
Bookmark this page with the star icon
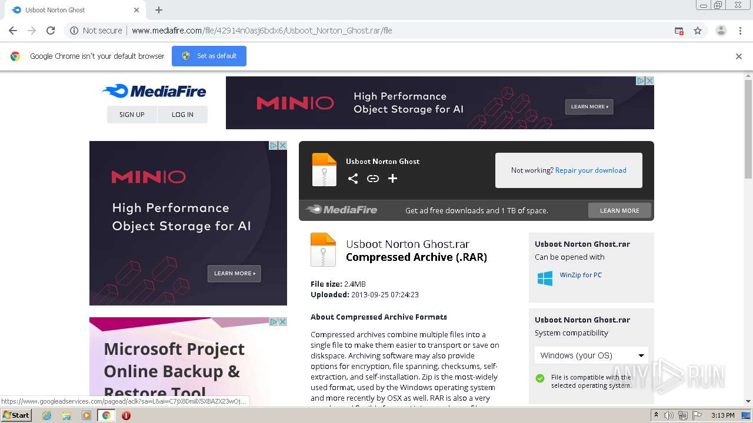[698, 31]
